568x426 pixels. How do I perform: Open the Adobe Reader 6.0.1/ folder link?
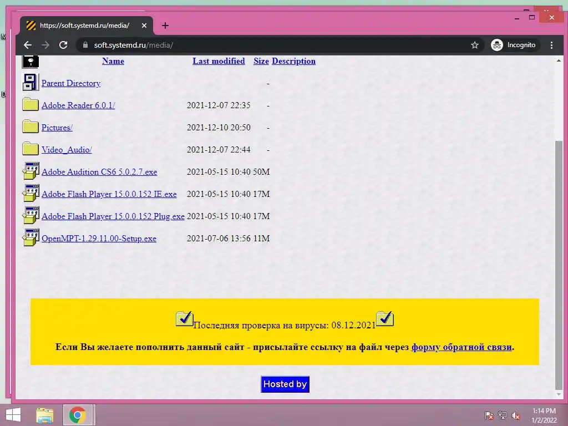click(x=78, y=105)
